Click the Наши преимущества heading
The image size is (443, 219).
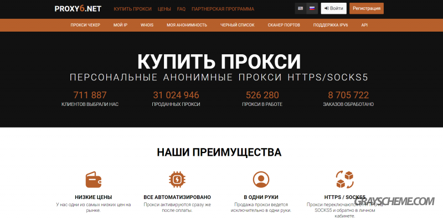[x=219, y=152]
